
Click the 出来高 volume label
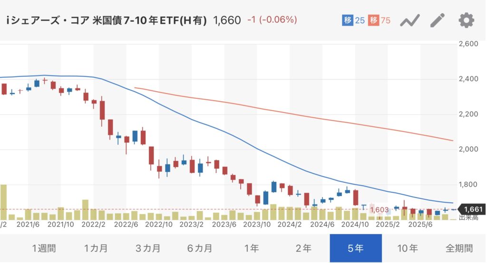click(x=468, y=218)
